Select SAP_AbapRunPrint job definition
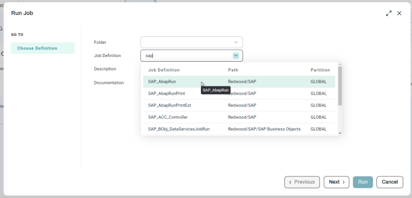 (239, 94)
